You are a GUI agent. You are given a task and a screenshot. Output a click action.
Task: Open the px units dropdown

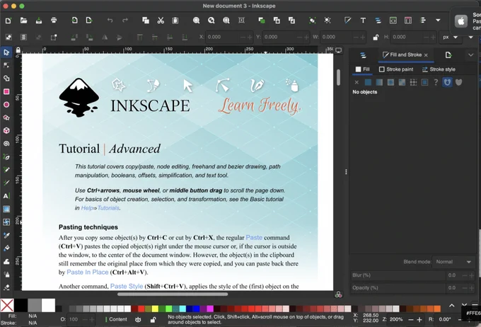[x=450, y=37]
